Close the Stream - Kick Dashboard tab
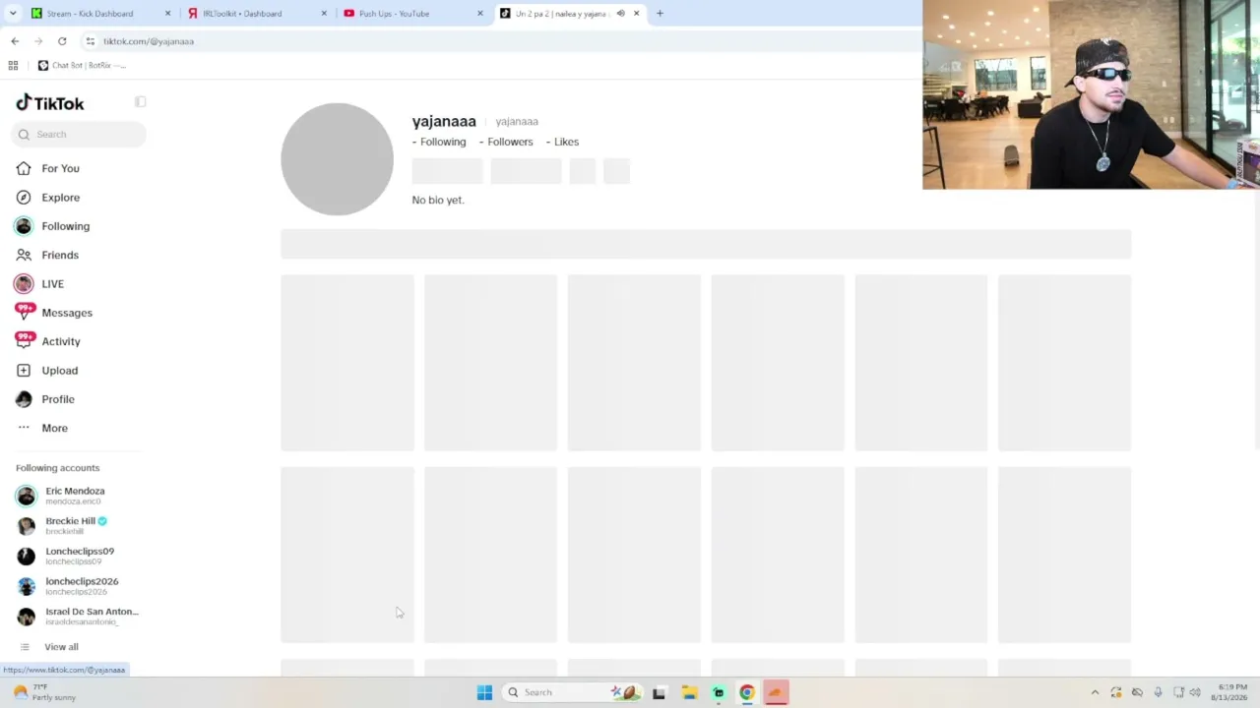This screenshot has height=708, width=1260. [167, 13]
